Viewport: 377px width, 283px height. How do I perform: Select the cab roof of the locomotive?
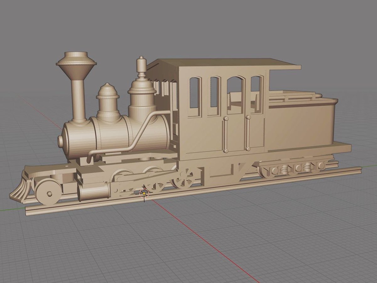223,64
